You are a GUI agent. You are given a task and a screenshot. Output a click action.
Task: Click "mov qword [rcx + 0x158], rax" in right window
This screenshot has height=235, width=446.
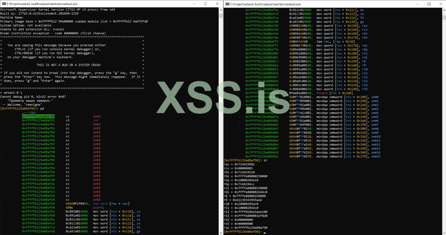click(342, 26)
